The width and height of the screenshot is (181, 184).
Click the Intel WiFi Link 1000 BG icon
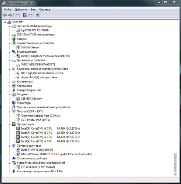[18, 150]
